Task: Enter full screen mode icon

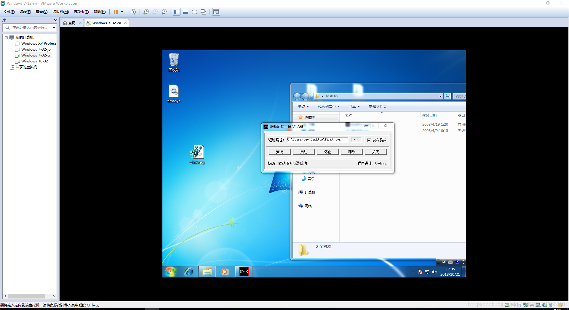Action: pos(194,12)
